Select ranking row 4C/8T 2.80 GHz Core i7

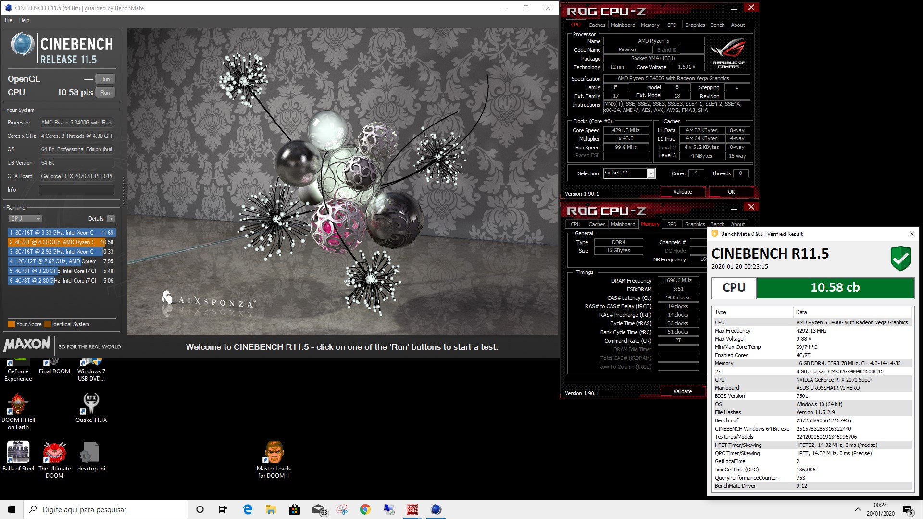pyautogui.click(x=61, y=281)
